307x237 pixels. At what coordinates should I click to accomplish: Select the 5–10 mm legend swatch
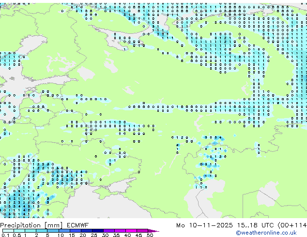[x=53, y=231]
